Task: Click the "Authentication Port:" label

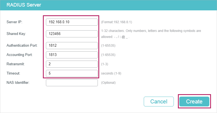Action: coord(22,46)
